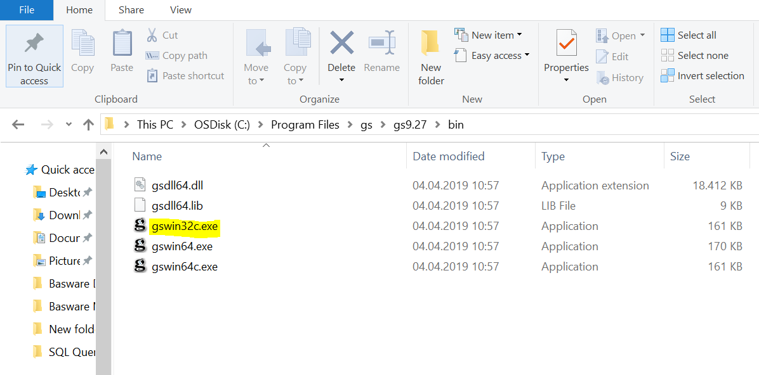Click Select all in the ribbon
Screen dimensions: 759x375
[x=689, y=35]
